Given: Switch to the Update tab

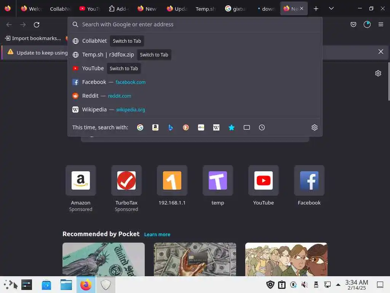Looking at the screenshot, I should pyautogui.click(x=177, y=9).
